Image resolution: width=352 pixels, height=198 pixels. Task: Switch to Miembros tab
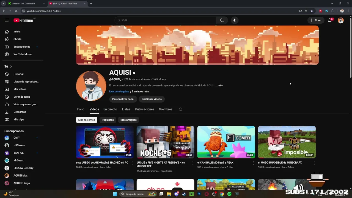[x=166, y=109]
